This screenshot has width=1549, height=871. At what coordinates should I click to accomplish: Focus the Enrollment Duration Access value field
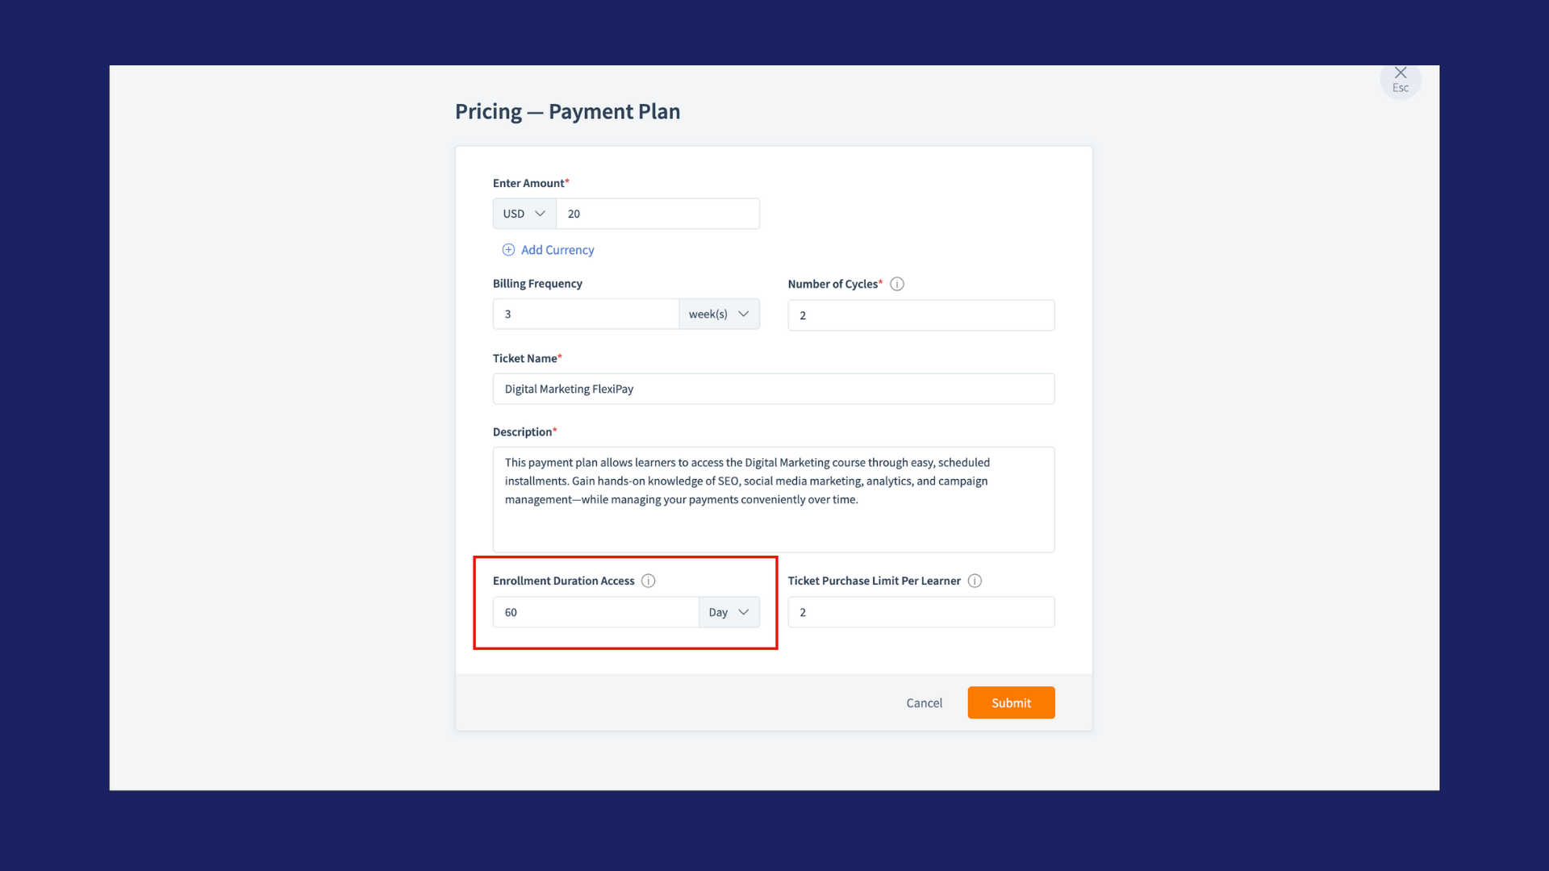[595, 612]
